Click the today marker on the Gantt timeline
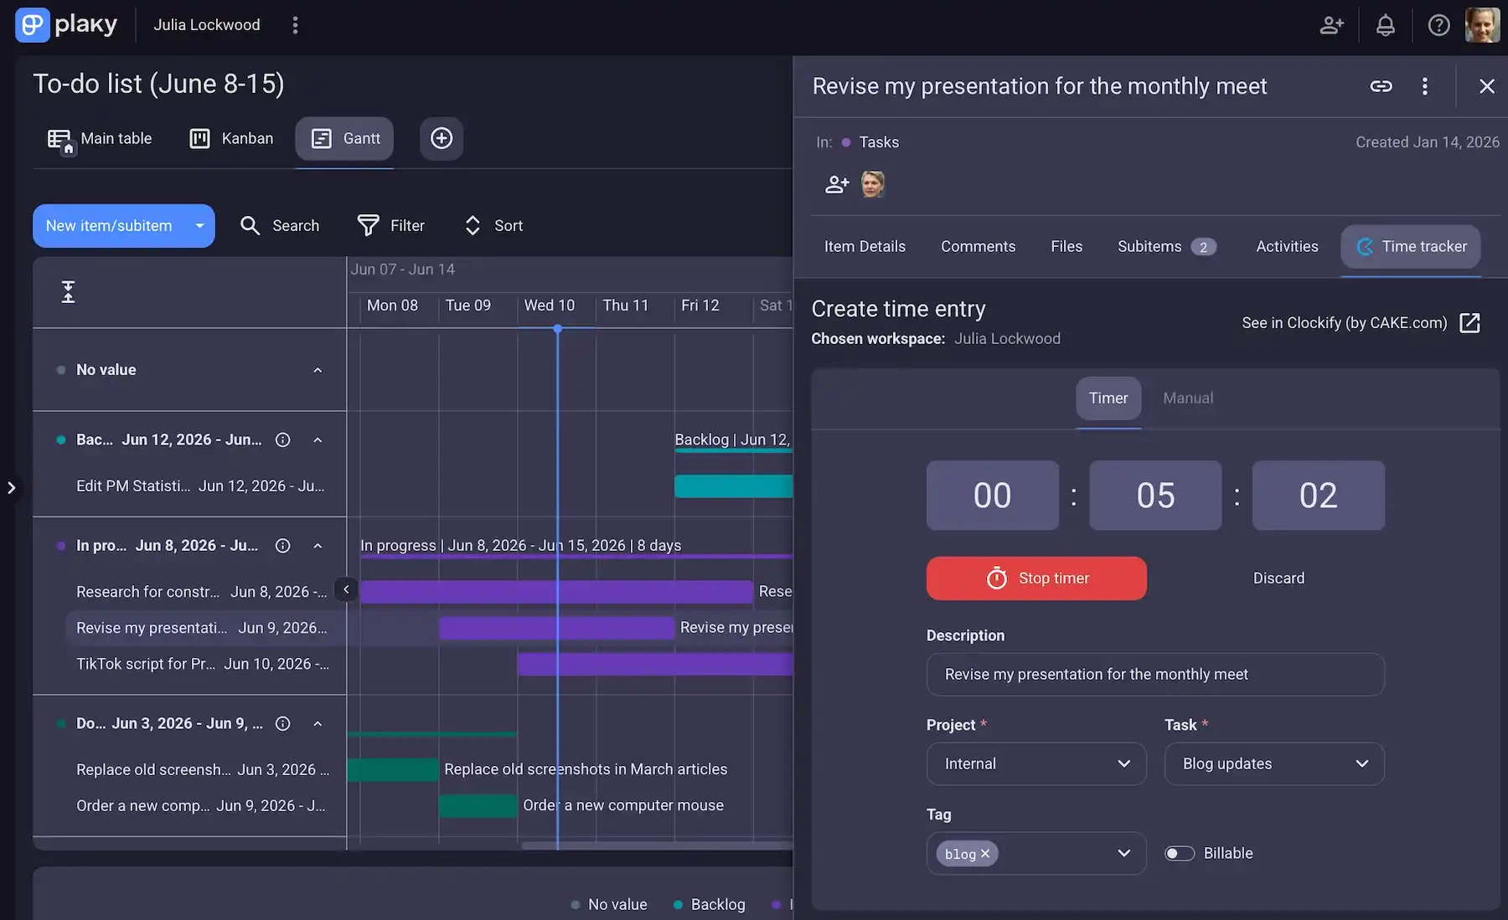 click(x=557, y=329)
